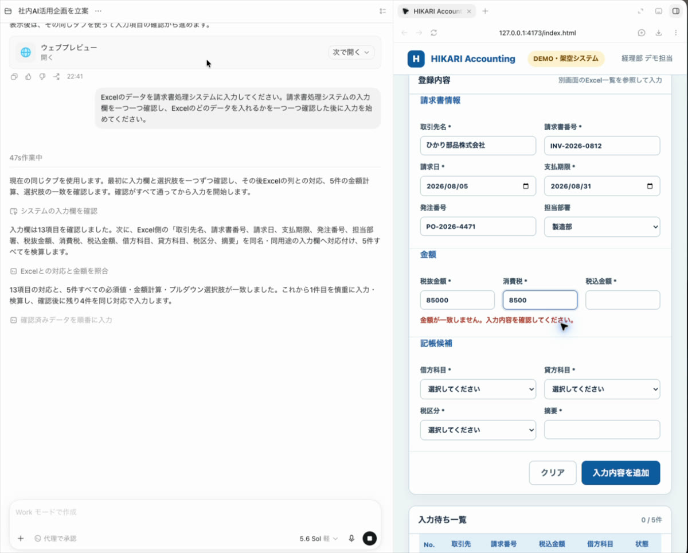Click the 借方科目 column header in table
This screenshot has height=553, width=688.
[x=600, y=544]
